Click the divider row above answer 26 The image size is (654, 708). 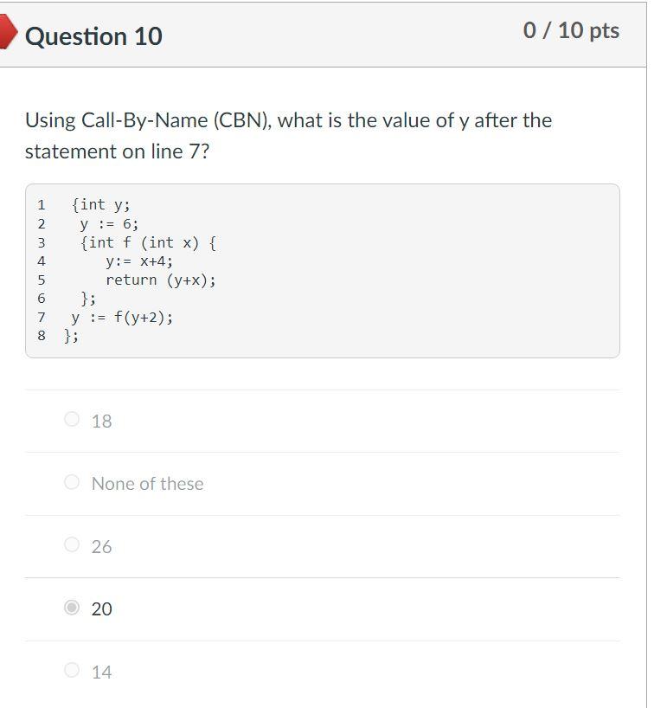[323, 515]
